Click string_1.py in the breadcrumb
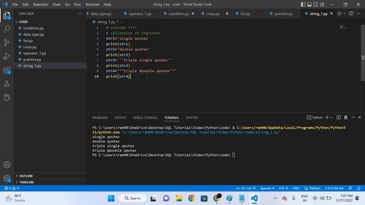 click(106, 22)
